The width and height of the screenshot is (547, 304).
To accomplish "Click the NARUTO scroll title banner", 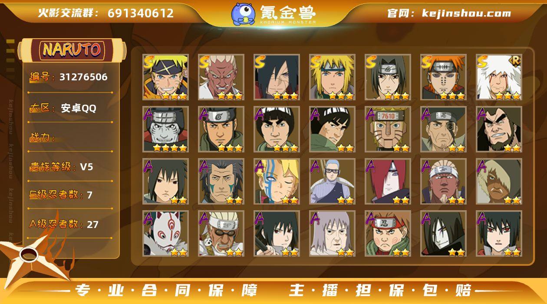I will tap(72, 50).
